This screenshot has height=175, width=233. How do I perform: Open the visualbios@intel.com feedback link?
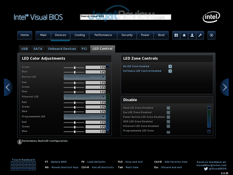211,165
